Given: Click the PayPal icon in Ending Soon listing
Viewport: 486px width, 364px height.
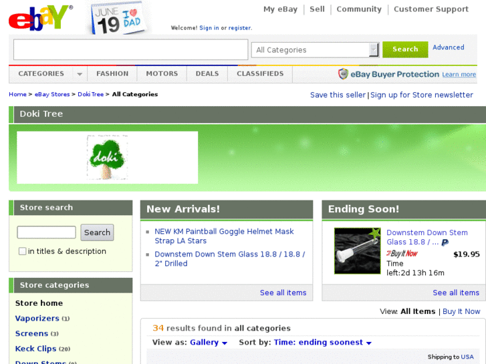Looking at the screenshot, I should [x=445, y=242].
